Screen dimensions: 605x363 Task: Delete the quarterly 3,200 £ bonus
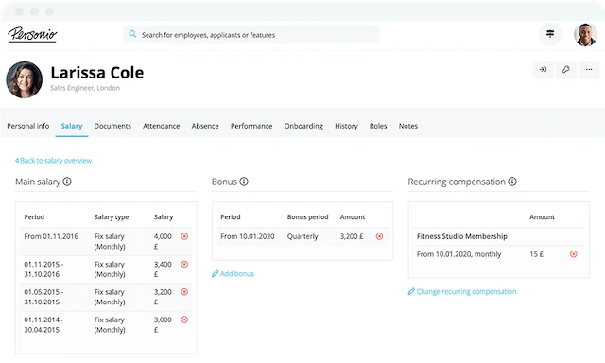[380, 236]
